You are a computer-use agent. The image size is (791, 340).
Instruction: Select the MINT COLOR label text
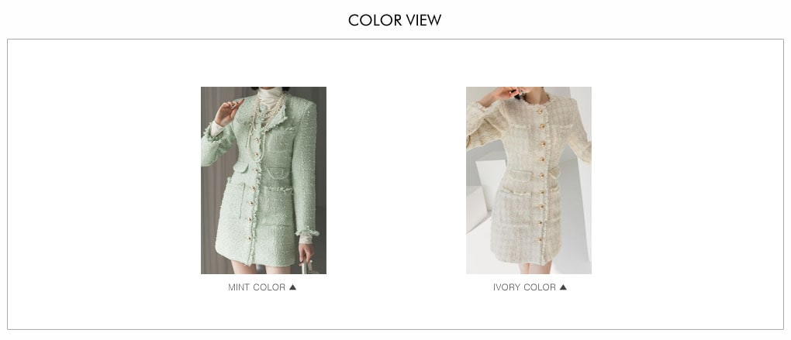(x=257, y=287)
